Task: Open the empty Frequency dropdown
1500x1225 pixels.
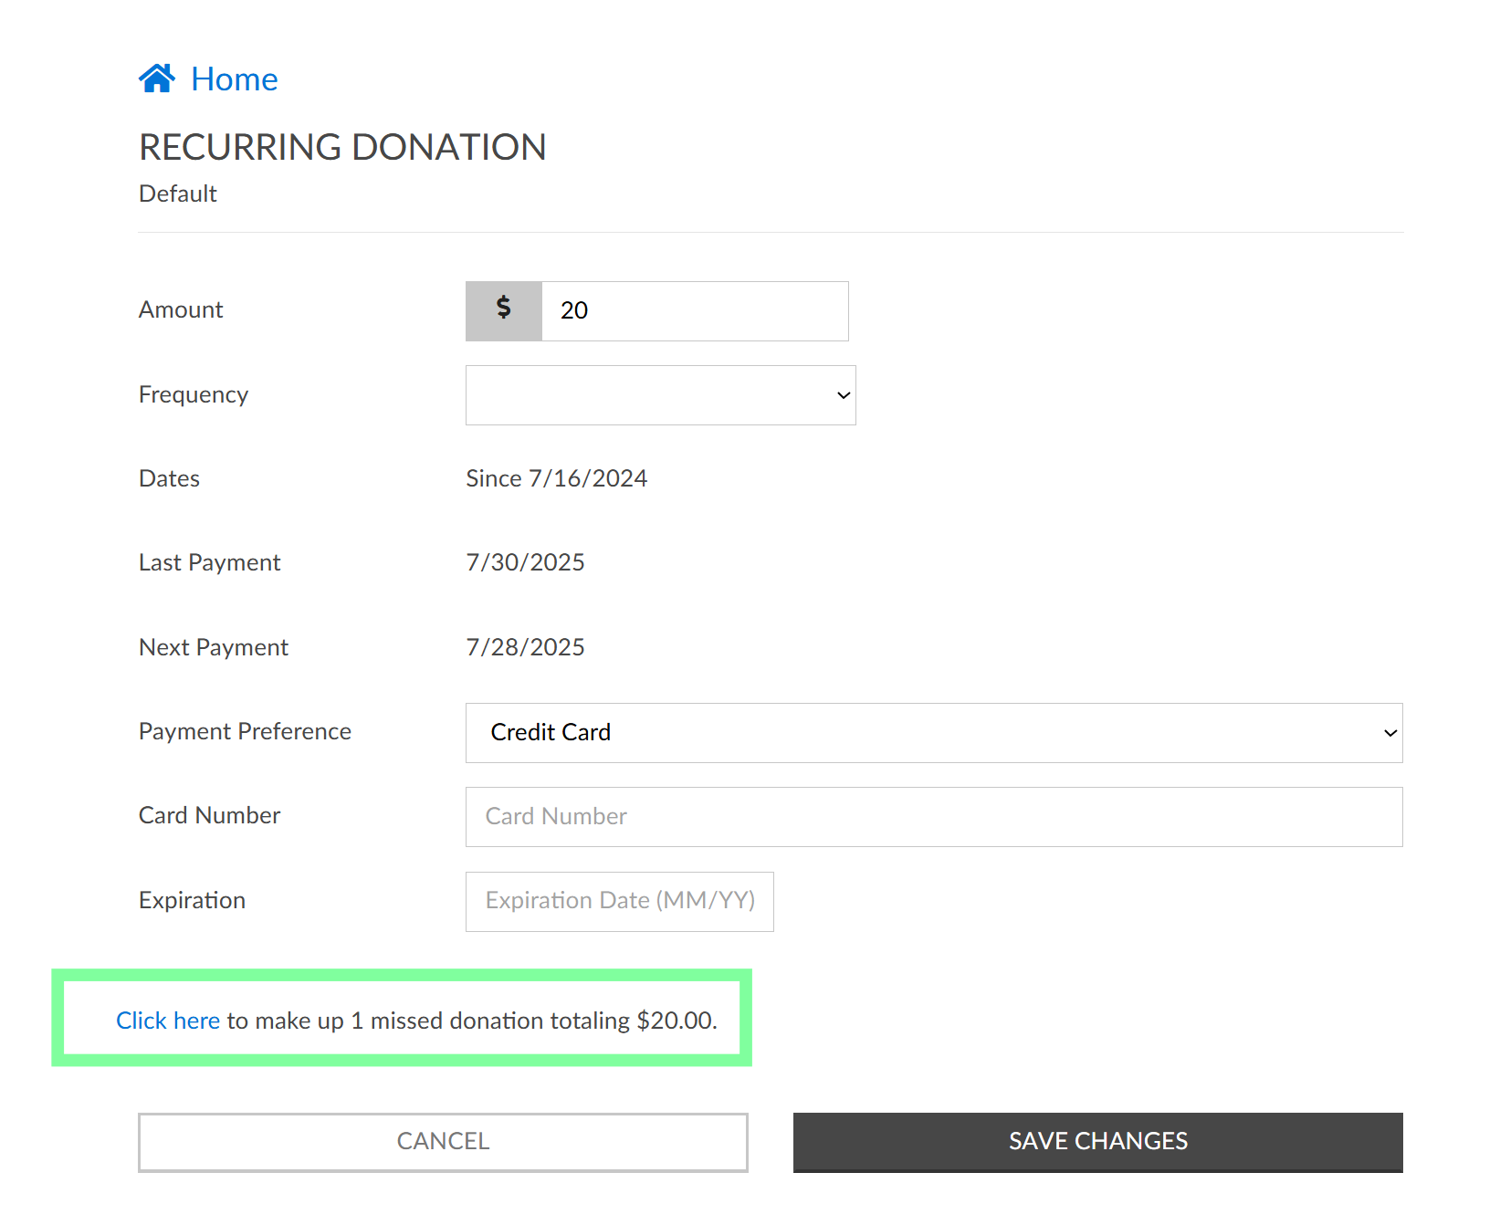Action: click(x=648, y=395)
